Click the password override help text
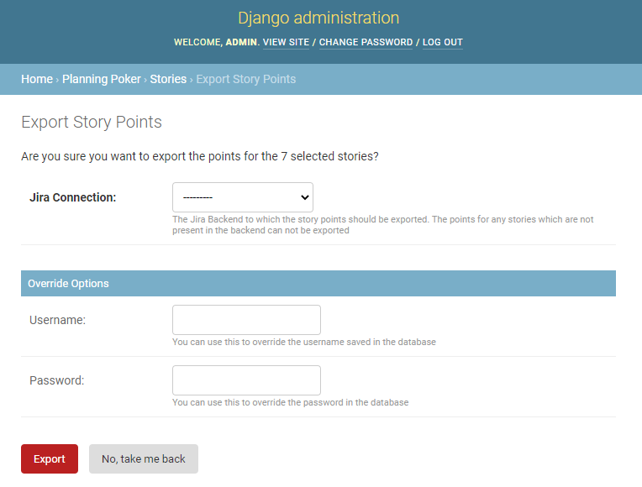 [290, 402]
